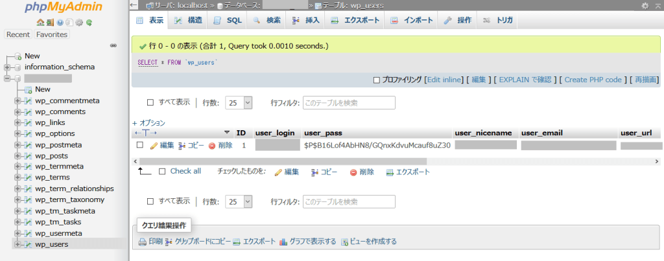
Task: Click the horizontal scrollbar thumb under the table
Action: coord(283,161)
